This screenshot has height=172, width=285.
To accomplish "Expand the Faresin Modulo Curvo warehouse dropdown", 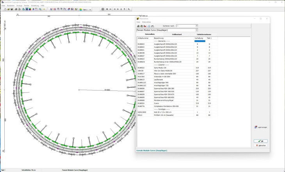I will tap(197, 30).
